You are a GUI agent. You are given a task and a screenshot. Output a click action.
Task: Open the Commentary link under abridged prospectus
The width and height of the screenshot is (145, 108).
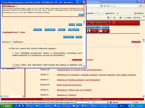click(77, 60)
